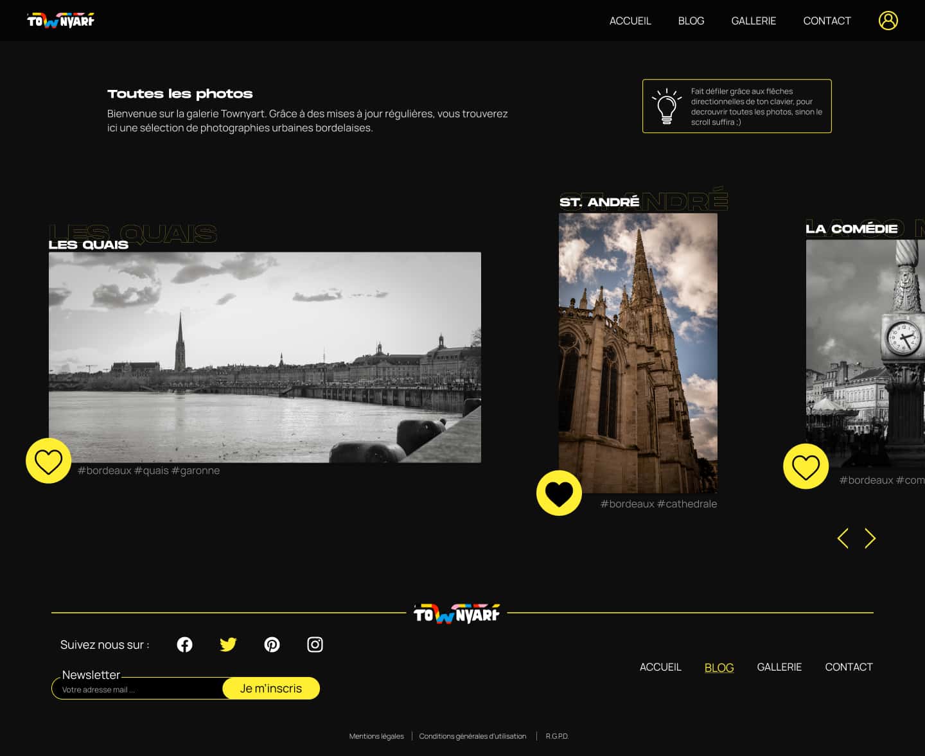
Task: Like the La Comédie photo heart
Action: click(806, 466)
